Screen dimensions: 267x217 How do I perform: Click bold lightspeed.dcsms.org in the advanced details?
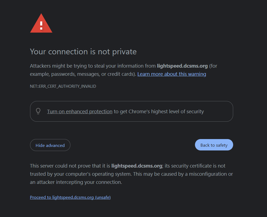[136, 166]
